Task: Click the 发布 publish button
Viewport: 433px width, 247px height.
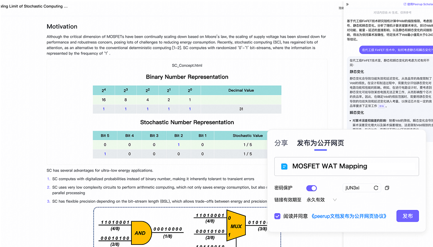Action: [x=408, y=216]
